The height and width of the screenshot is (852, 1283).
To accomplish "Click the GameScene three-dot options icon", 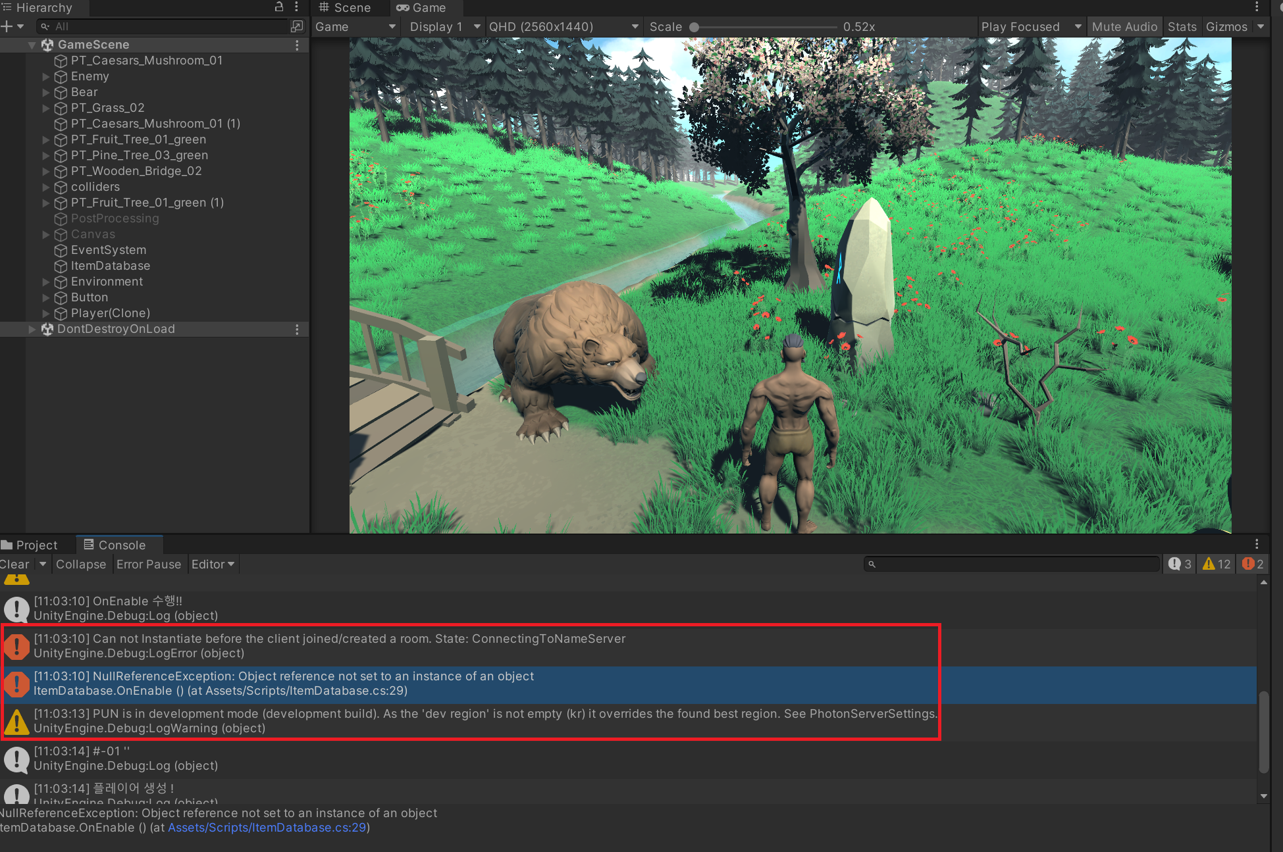I will [297, 45].
